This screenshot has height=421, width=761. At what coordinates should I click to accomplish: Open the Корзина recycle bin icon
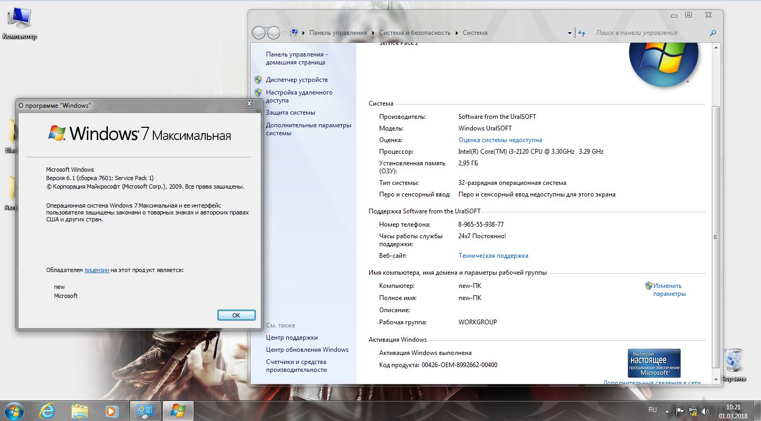pyautogui.click(x=733, y=364)
